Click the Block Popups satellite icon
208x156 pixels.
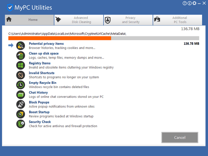click(20, 104)
